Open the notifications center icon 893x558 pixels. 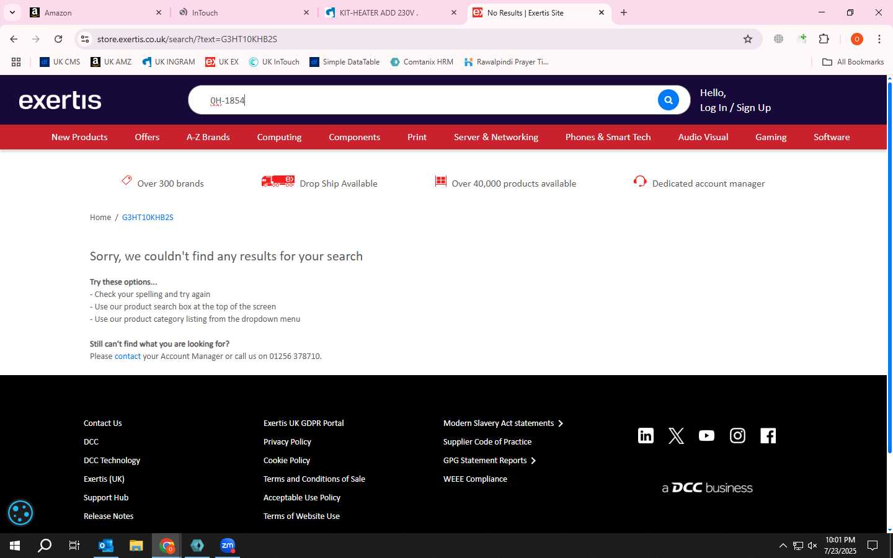pos(873,546)
